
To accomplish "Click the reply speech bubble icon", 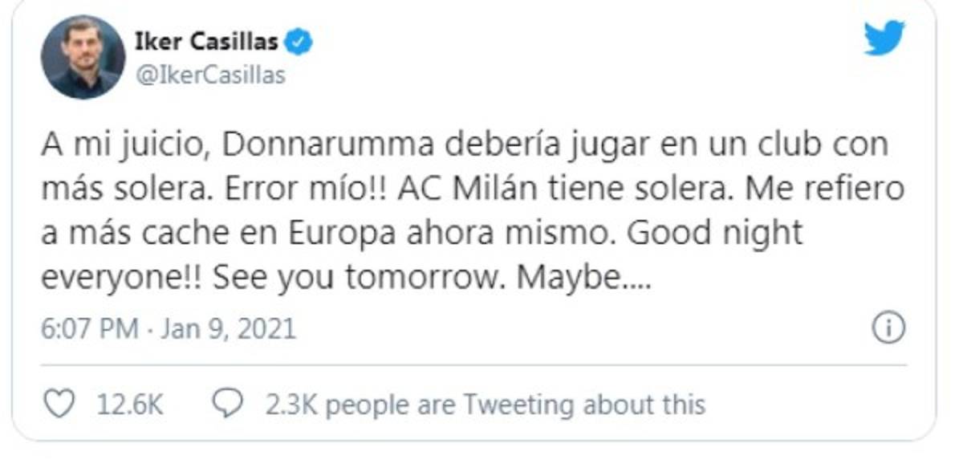I will tap(231, 404).
